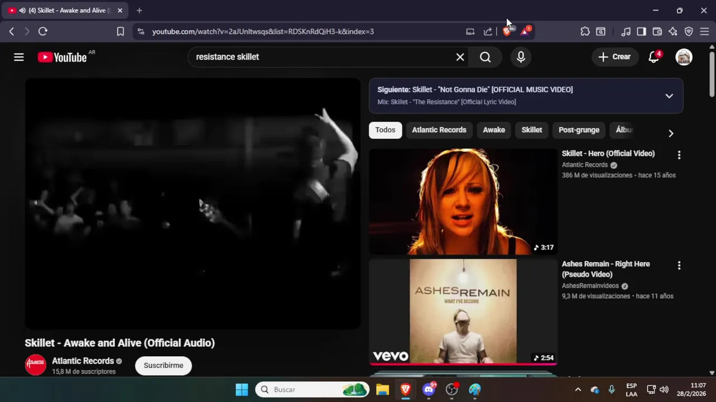The image size is (716, 402).
Task: Start voice search with microphone
Action: tap(521, 57)
